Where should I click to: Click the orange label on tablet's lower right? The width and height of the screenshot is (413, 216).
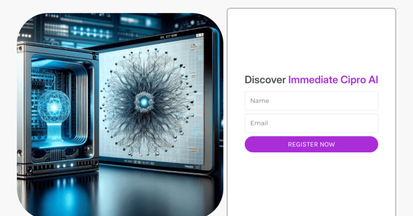pos(193,150)
